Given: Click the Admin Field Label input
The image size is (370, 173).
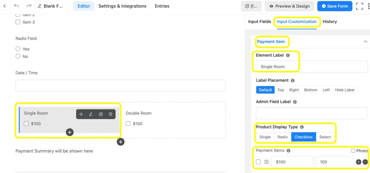Looking at the screenshot, I should (312, 113).
